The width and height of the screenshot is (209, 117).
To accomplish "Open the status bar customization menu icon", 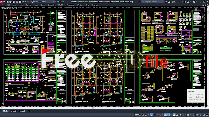I will (x=207, y=115).
